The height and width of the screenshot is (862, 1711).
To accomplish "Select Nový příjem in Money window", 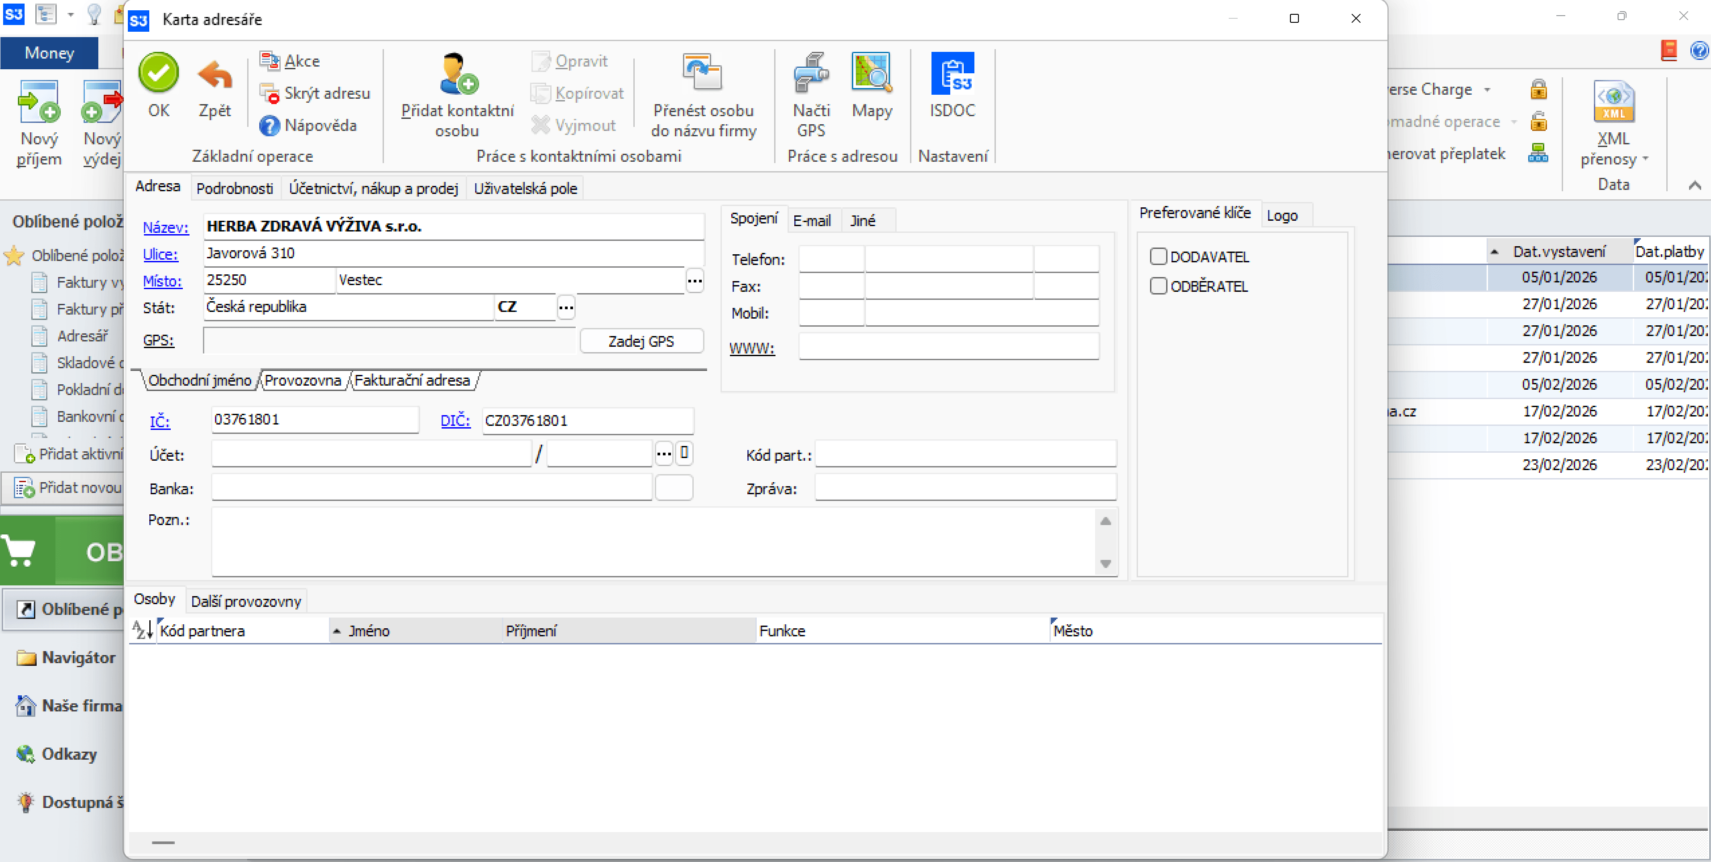I will point(39,123).
